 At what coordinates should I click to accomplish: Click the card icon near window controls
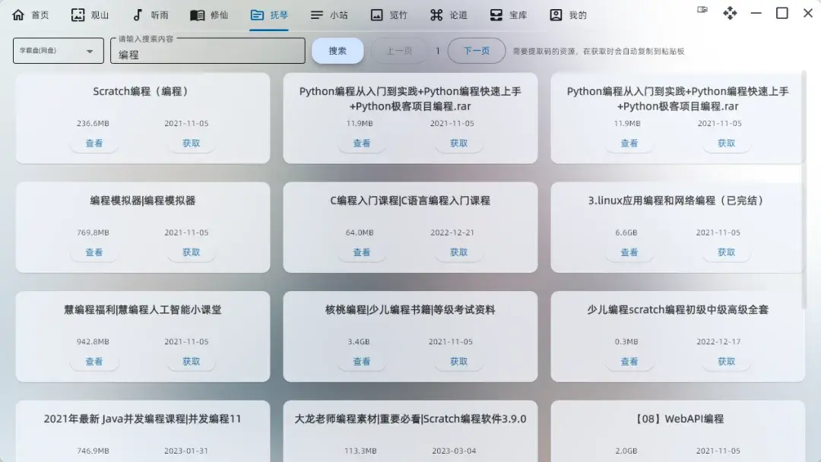click(701, 9)
